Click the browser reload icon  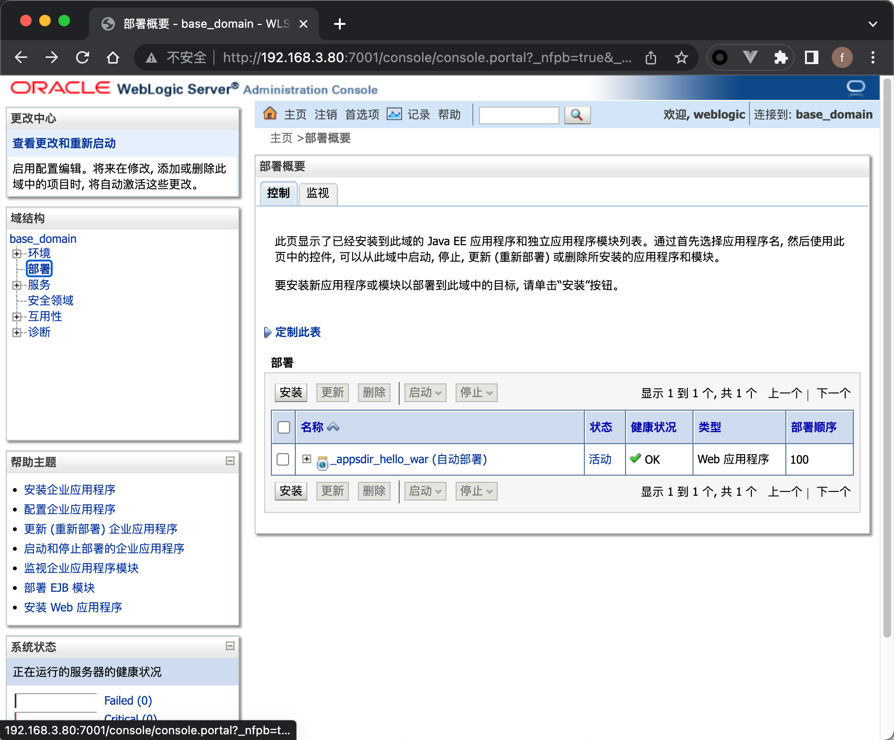coord(82,58)
